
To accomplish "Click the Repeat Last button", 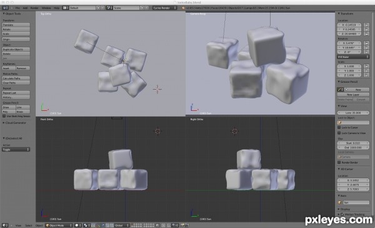I will pos(16,93).
